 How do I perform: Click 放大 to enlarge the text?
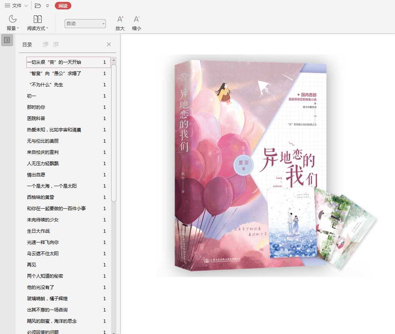(120, 23)
